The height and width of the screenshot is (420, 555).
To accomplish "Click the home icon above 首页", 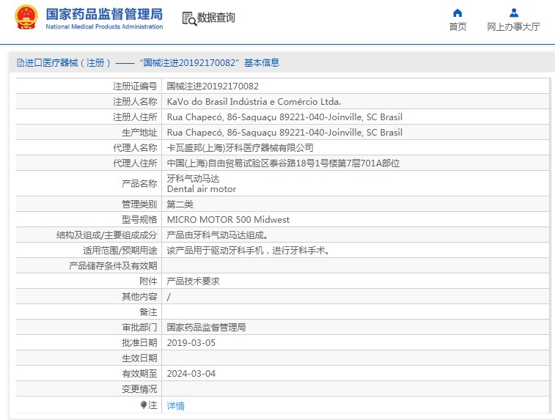I will coord(457,13).
